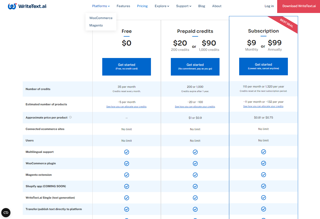The image size is (320, 219).
Task: Click the "$20" prepaid price
Action: pos(180,43)
